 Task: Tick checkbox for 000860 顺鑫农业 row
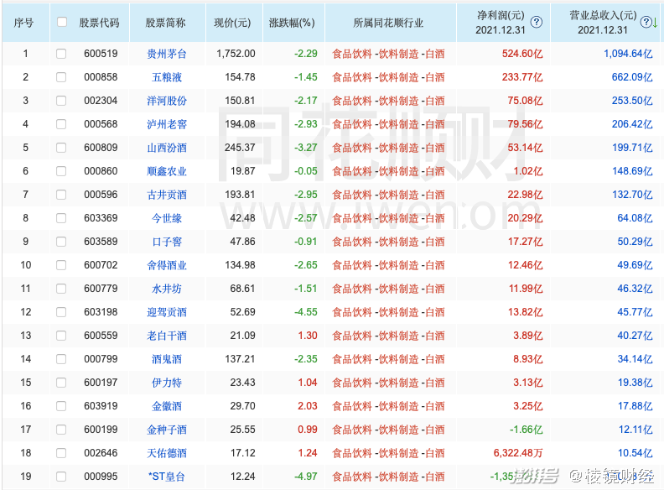[x=61, y=171]
